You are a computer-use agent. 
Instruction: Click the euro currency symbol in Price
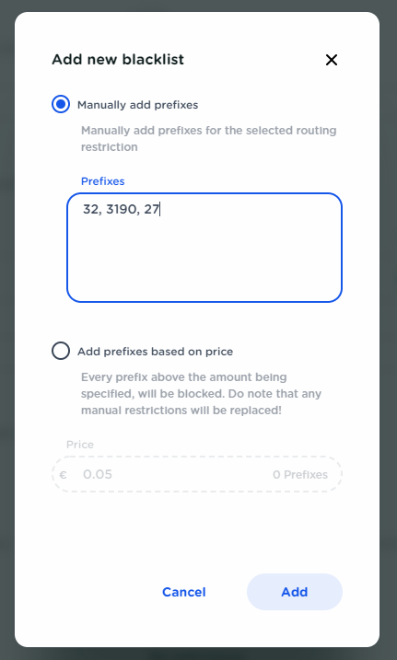[x=64, y=475]
